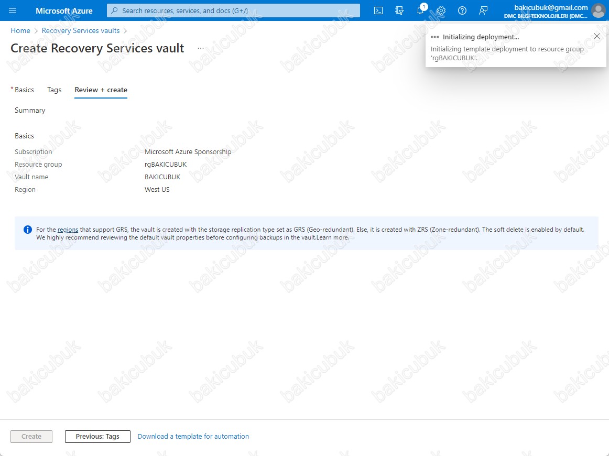This screenshot has width=609, height=456.
Task: Select the Microsoft Azure Sponsorship value
Action: pos(188,151)
